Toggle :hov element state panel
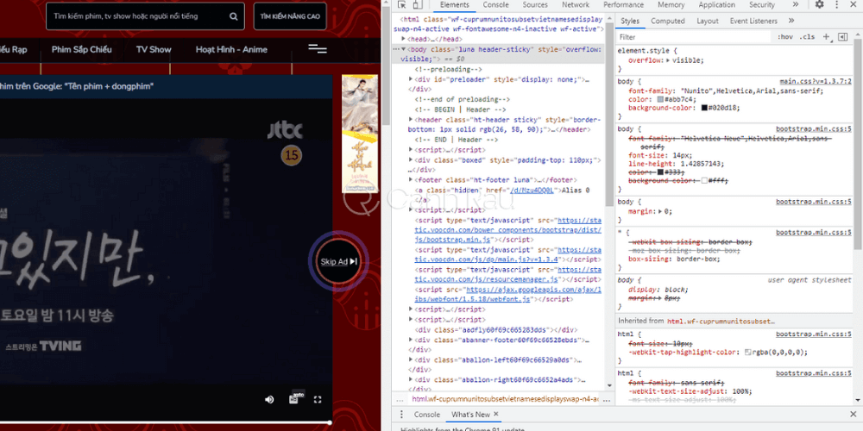 click(785, 37)
